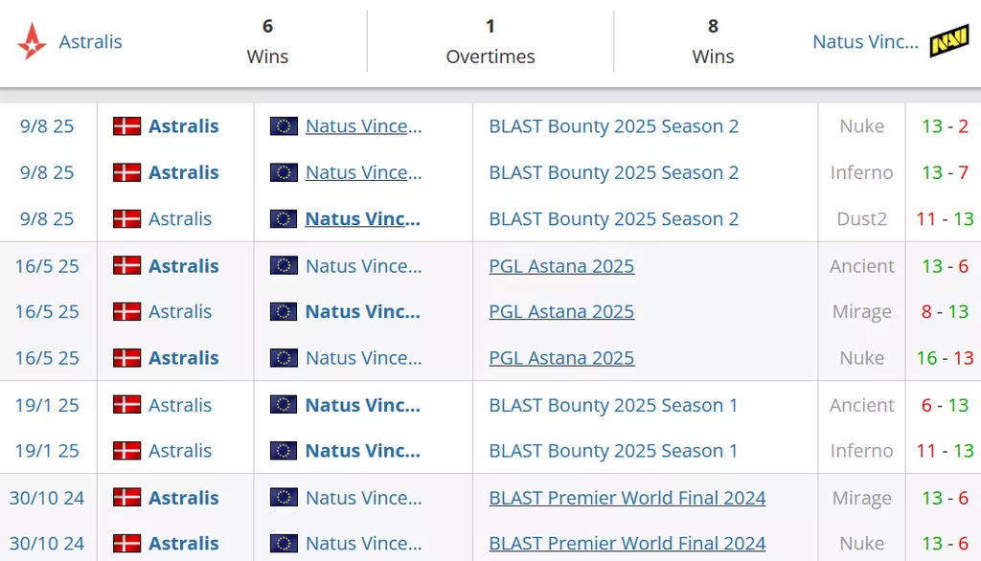Click the EU flag in the Dust2 row
The width and height of the screenshot is (981, 561).
point(284,219)
